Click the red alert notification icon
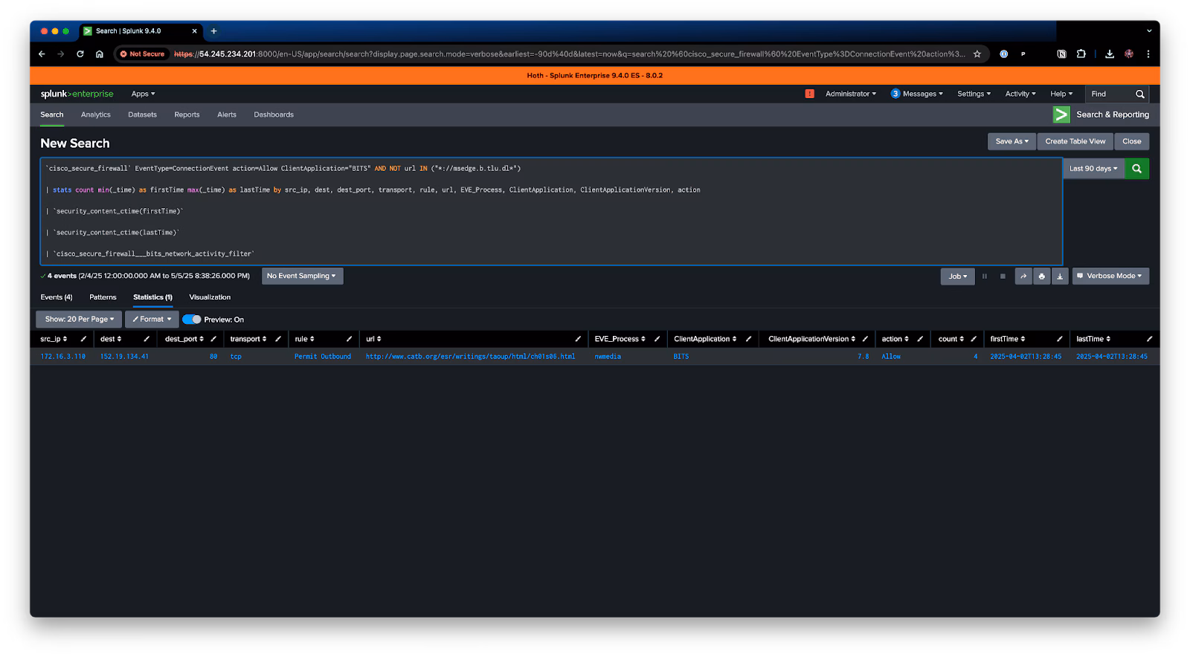Screen dimensions: 1190x657 click(809, 94)
